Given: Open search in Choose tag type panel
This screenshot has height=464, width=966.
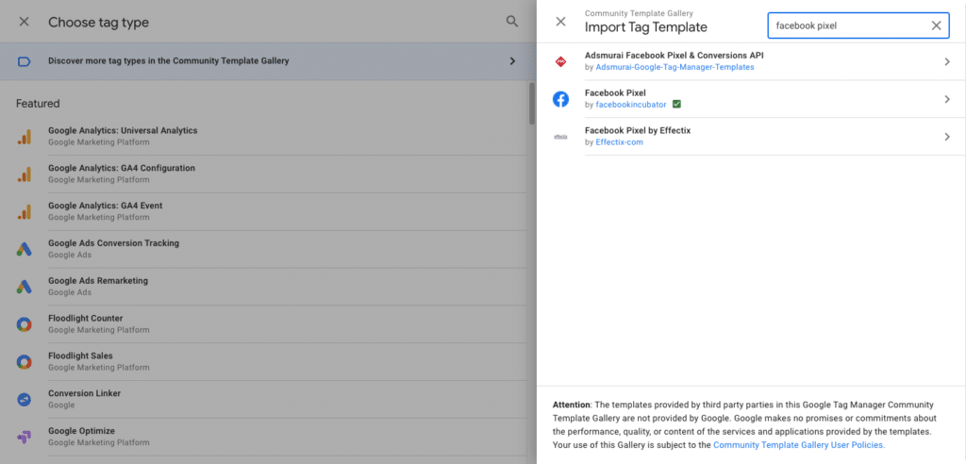Looking at the screenshot, I should (512, 22).
